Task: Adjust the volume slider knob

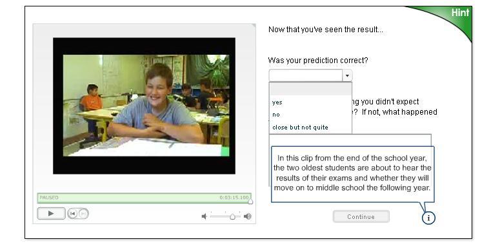Action: tap(232, 216)
